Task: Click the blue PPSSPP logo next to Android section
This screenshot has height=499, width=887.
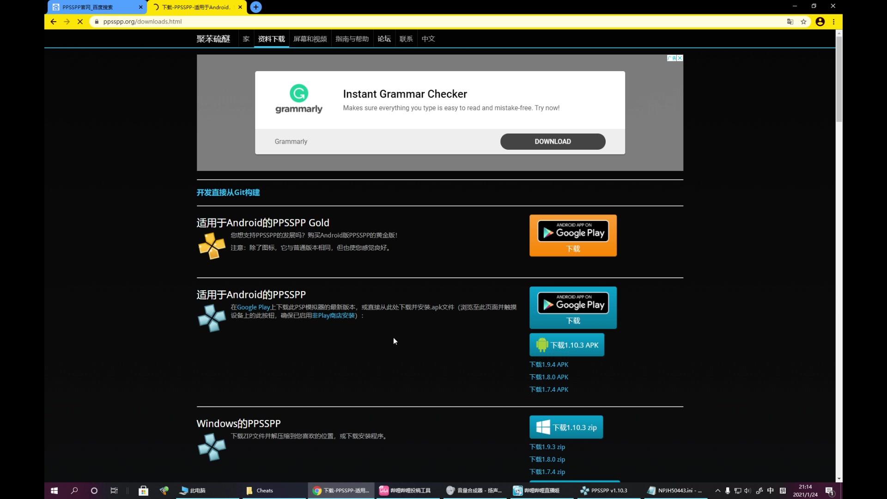Action: (x=212, y=318)
